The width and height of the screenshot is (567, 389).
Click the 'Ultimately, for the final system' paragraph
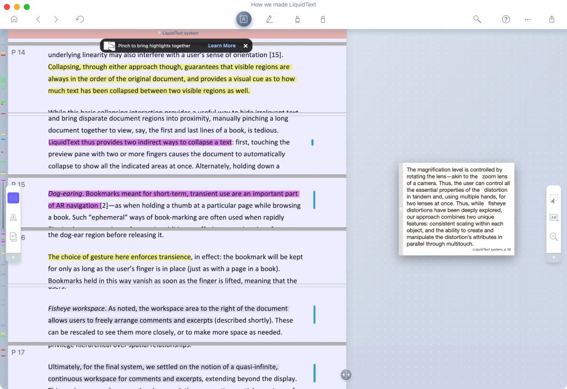[173, 373]
